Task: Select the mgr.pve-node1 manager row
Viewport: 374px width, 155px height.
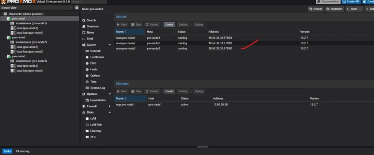Action: pyautogui.click(x=244, y=105)
